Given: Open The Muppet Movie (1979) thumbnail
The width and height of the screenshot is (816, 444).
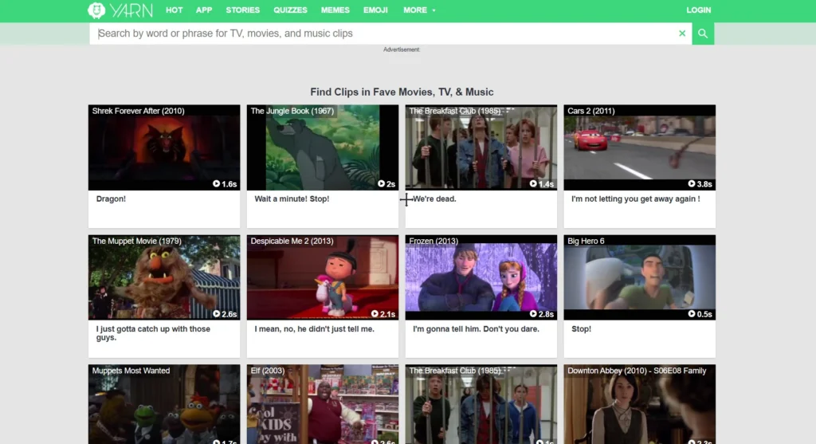Looking at the screenshot, I should point(164,277).
